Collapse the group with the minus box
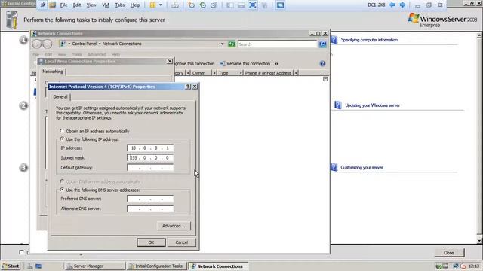This screenshot has height=271, width=483. (x=325, y=79)
